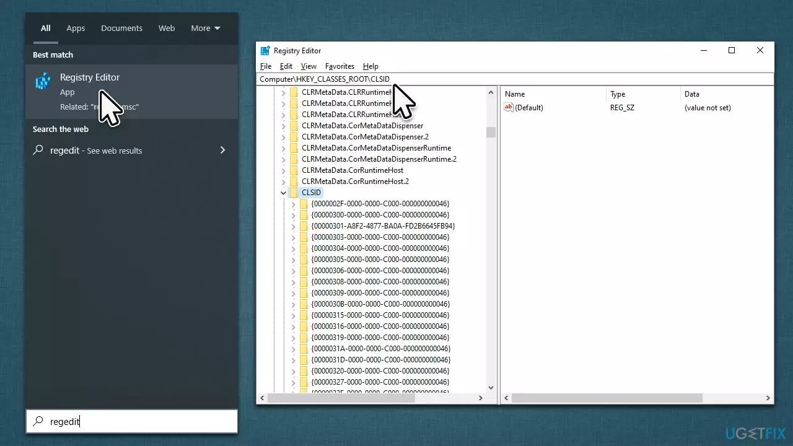Expand CLRMetaData.CorMetaDataDispenser key
The height and width of the screenshot is (446, 793).
283,126
